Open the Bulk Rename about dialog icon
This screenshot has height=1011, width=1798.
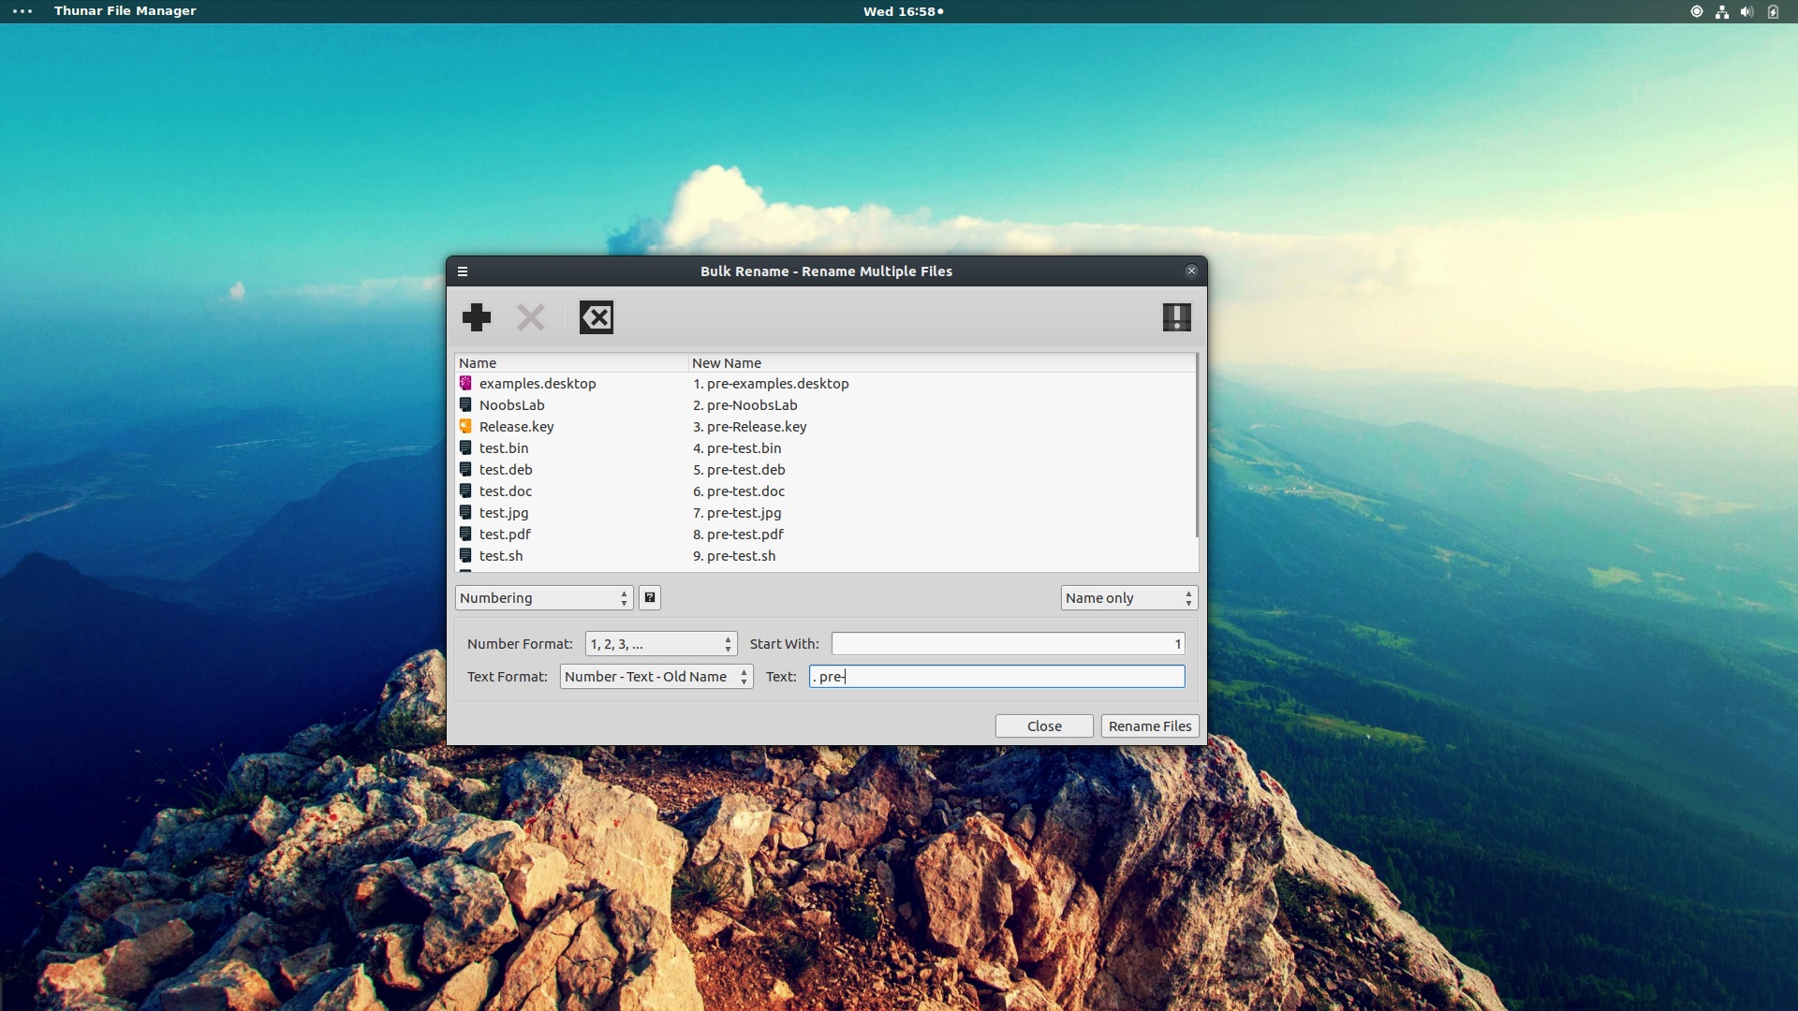click(1176, 317)
